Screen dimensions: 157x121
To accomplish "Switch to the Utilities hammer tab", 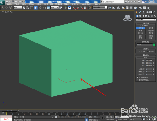I will pos(154,12).
